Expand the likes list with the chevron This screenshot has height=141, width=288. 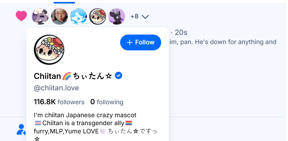click(x=145, y=16)
